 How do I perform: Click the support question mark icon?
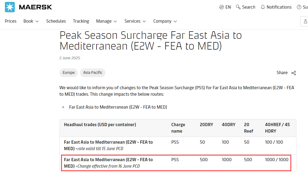click(x=299, y=7)
